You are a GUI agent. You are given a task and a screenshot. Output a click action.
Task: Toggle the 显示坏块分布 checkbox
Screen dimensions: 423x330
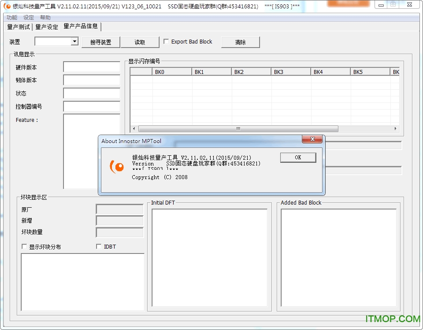click(x=24, y=247)
